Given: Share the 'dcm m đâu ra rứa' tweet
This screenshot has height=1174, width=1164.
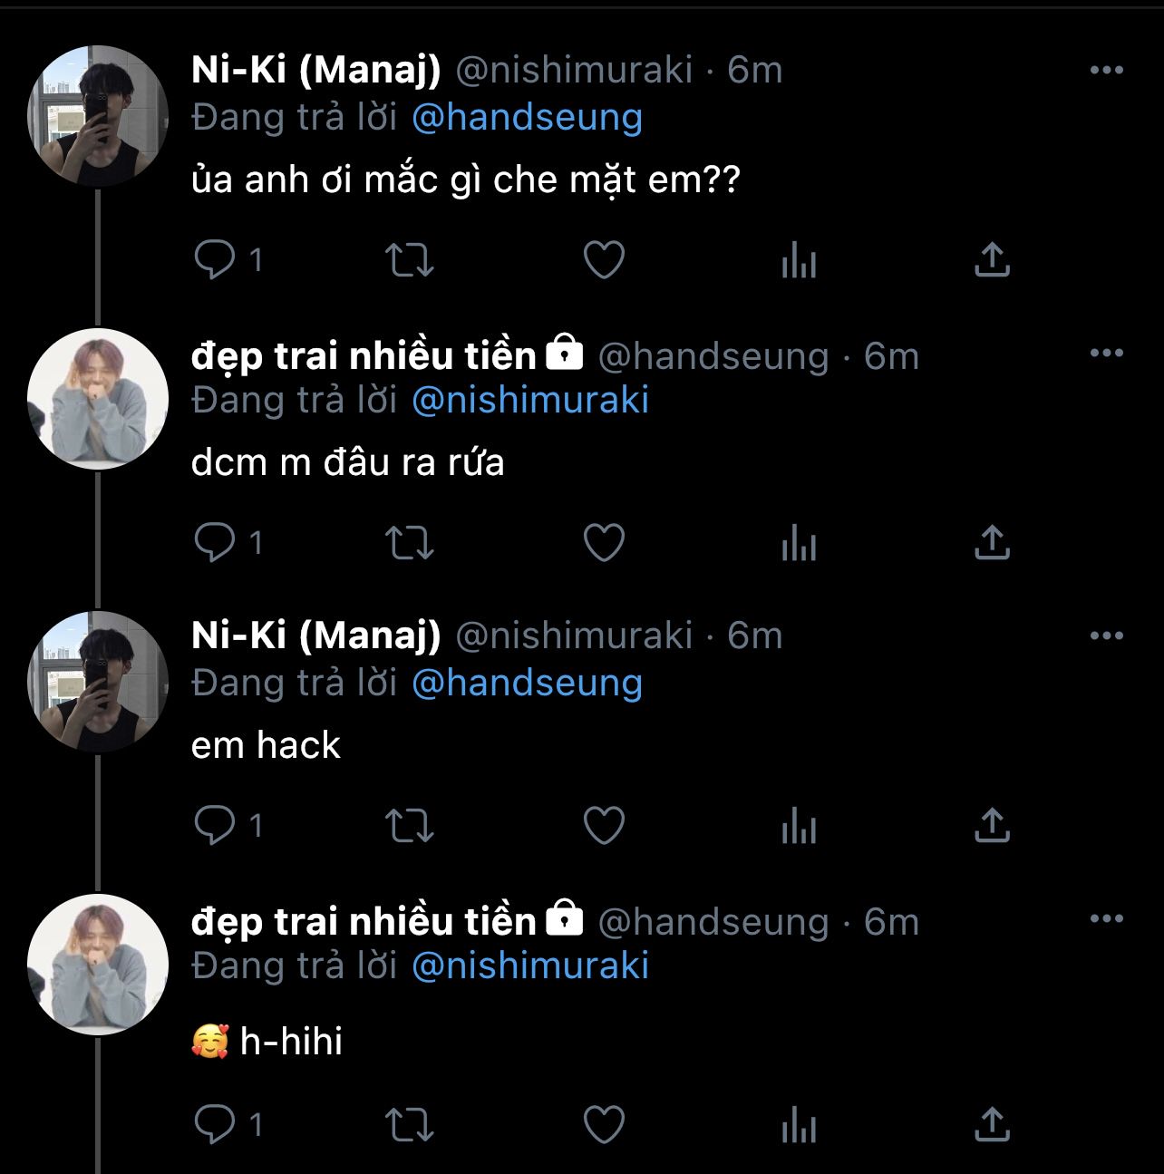Looking at the screenshot, I should click(992, 544).
